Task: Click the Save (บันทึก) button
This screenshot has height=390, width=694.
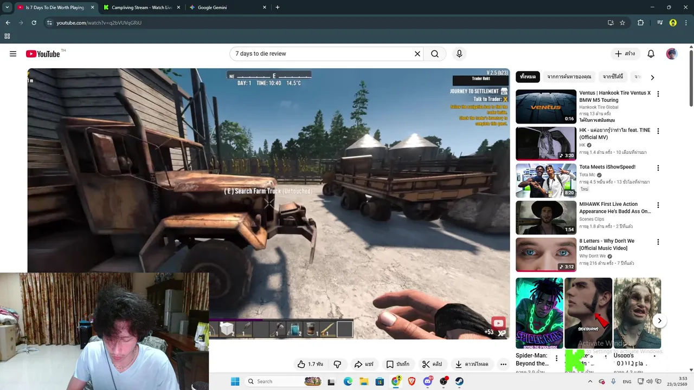Action: (397, 364)
